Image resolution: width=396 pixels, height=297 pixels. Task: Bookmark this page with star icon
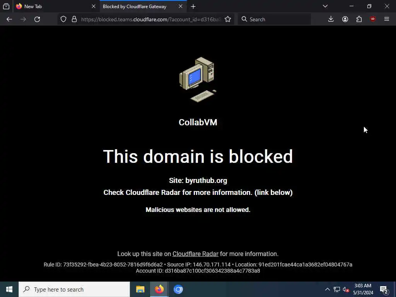pyautogui.click(x=228, y=19)
